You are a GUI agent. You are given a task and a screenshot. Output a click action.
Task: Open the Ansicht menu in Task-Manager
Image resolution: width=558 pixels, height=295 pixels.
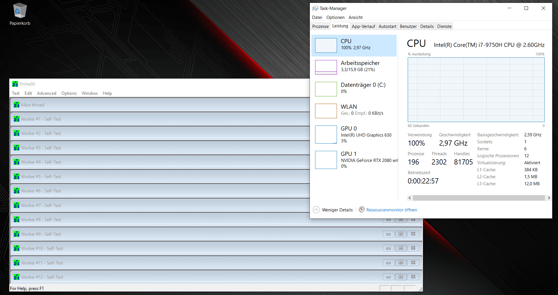(355, 17)
